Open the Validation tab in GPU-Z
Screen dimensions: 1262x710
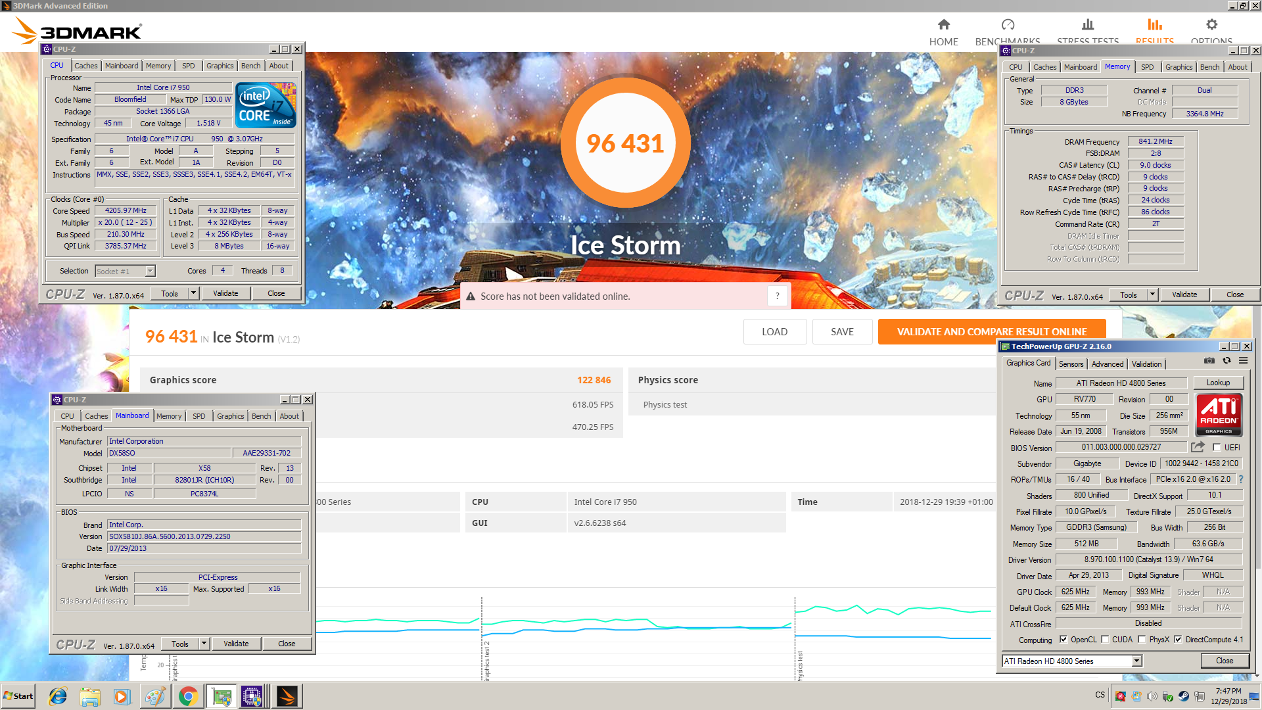[x=1146, y=364]
